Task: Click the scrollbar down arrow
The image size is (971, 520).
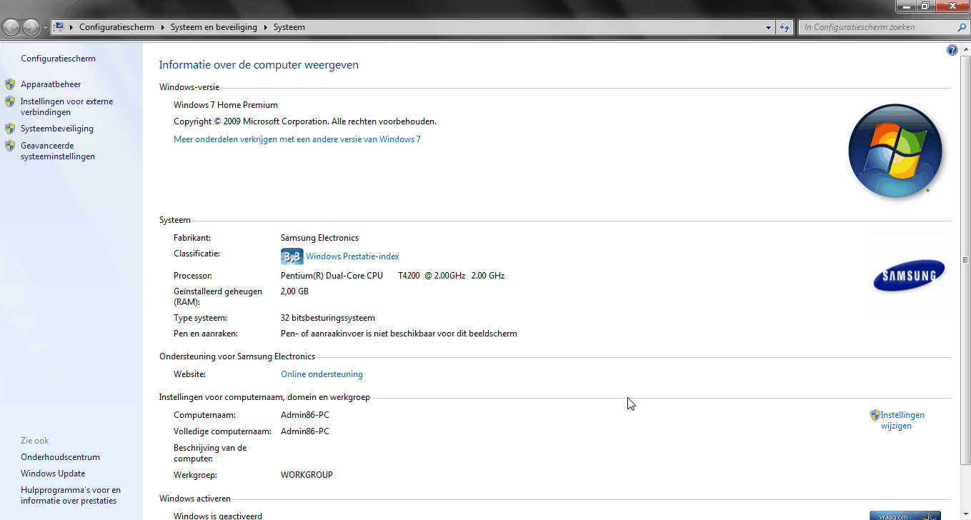Action: 965,514
